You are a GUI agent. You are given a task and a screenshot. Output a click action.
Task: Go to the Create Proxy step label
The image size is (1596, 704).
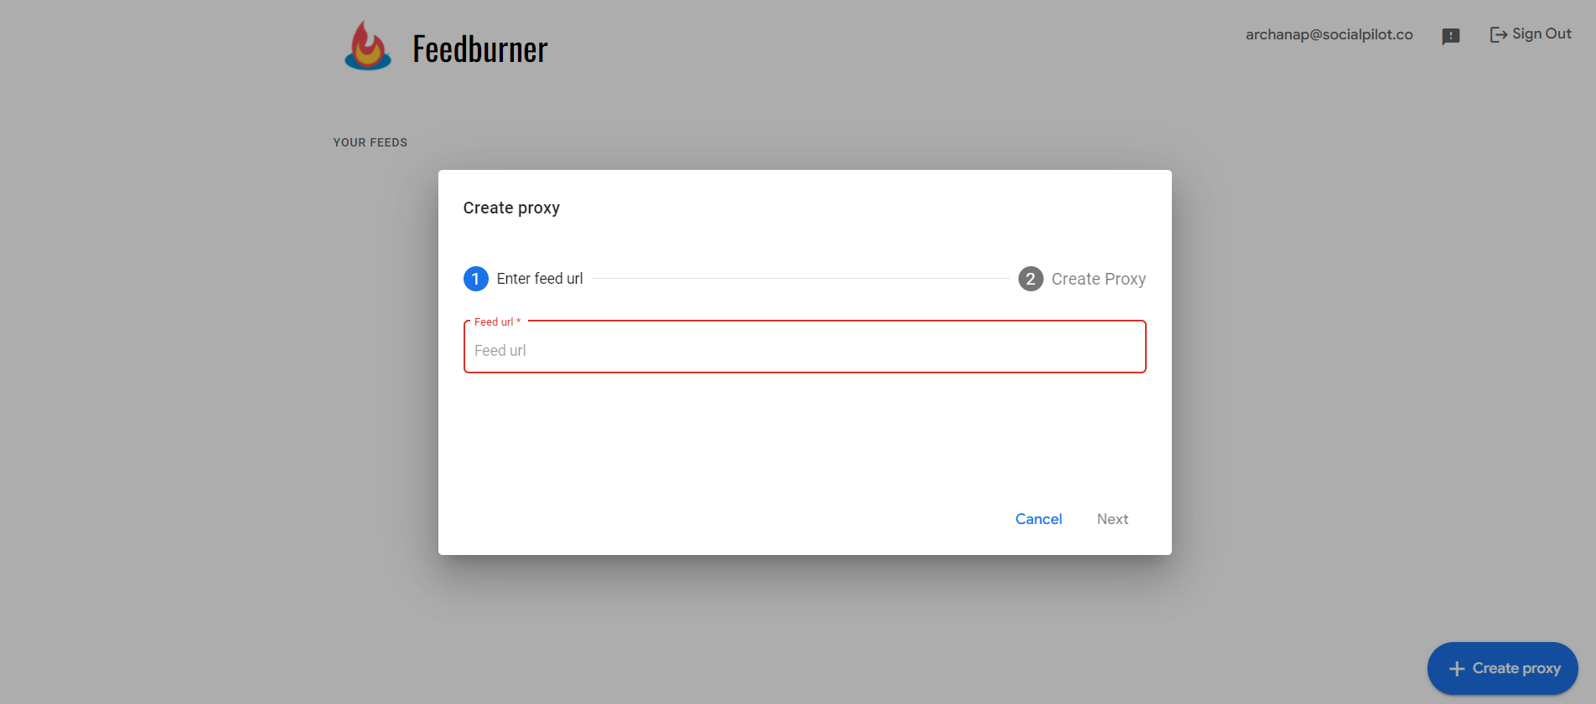(x=1098, y=279)
